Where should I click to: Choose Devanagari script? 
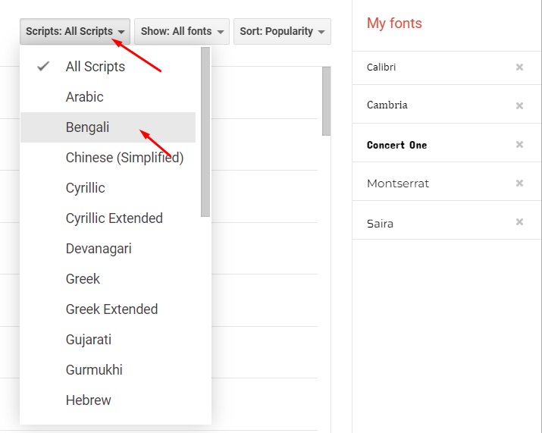[108, 249]
